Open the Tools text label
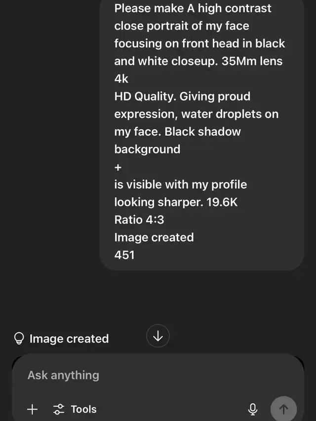 point(83,410)
